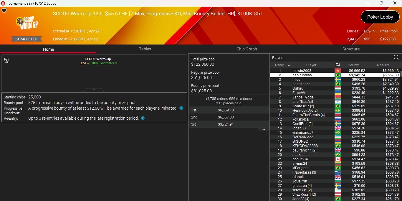
Task: Open the Structure tab
Action: pyautogui.click(x=351, y=49)
